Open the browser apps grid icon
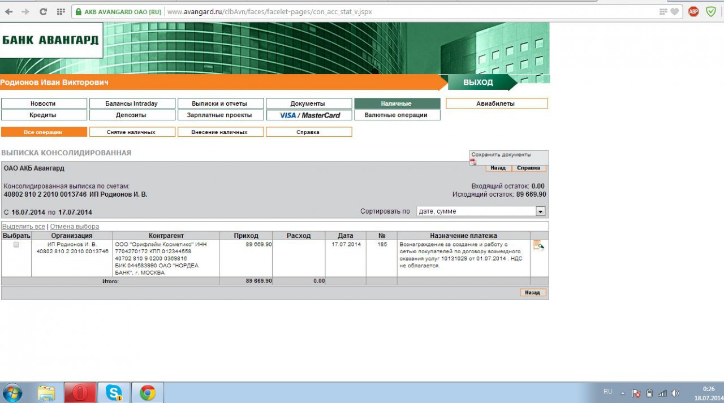The width and height of the screenshot is (724, 403). point(61,11)
